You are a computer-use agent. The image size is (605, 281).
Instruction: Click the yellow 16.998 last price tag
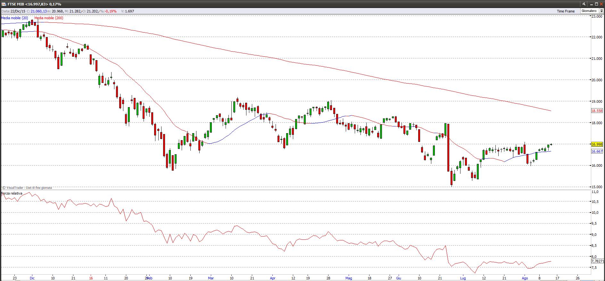tap(597, 144)
